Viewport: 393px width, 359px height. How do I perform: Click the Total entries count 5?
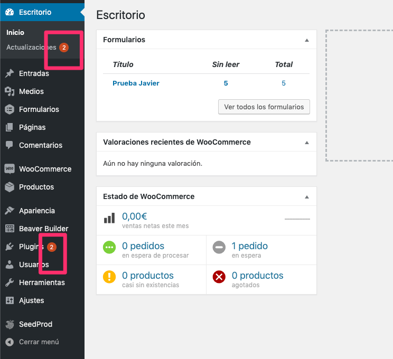click(x=284, y=83)
